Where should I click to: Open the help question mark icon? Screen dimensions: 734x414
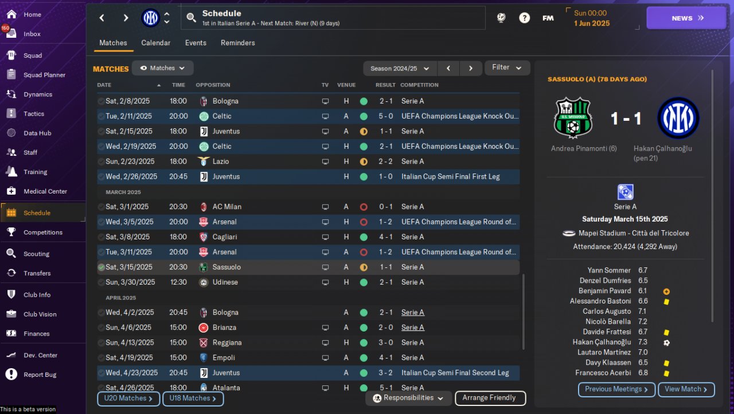(x=524, y=18)
